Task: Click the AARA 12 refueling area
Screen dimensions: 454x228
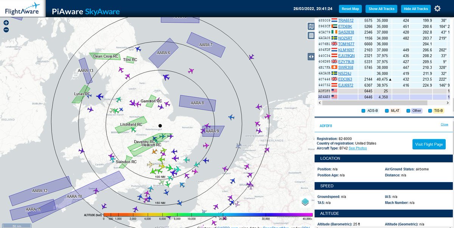Action: coord(40,191)
